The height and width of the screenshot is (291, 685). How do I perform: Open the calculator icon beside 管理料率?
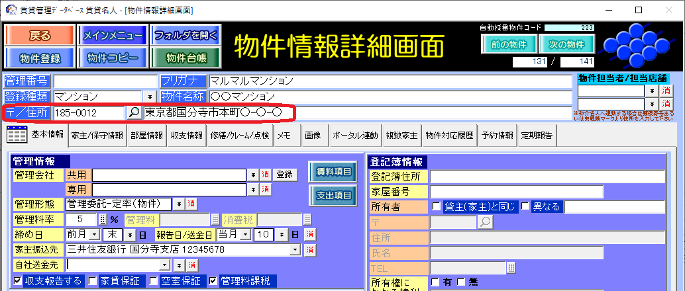pyautogui.click(x=103, y=219)
